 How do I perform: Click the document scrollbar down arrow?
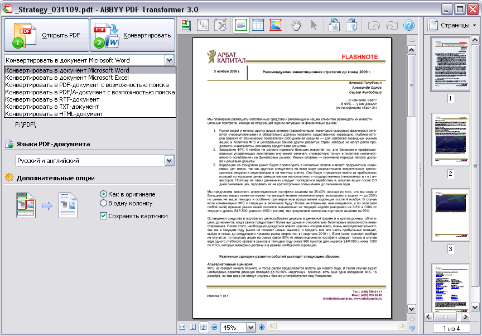(412, 309)
